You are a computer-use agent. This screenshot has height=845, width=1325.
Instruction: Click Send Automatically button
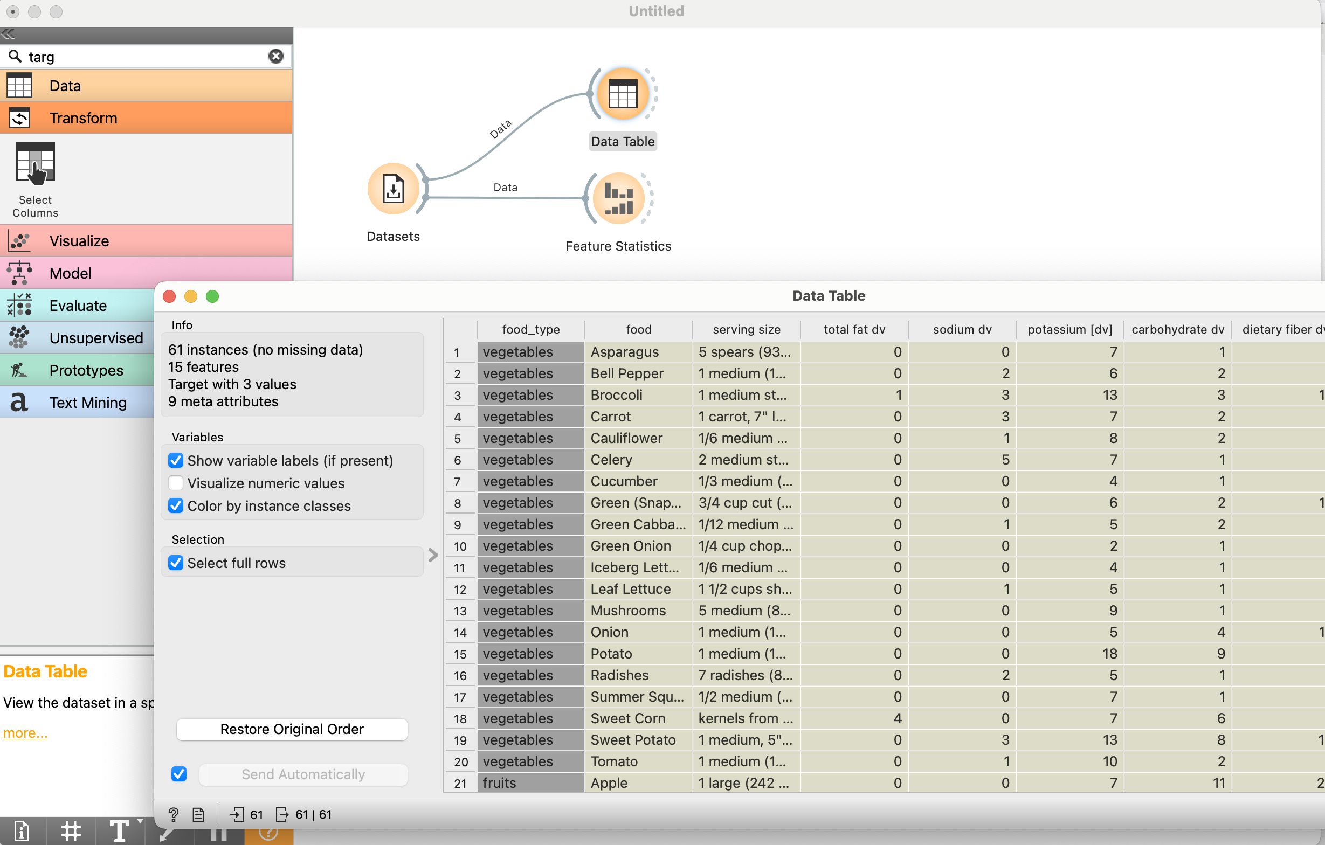click(303, 774)
